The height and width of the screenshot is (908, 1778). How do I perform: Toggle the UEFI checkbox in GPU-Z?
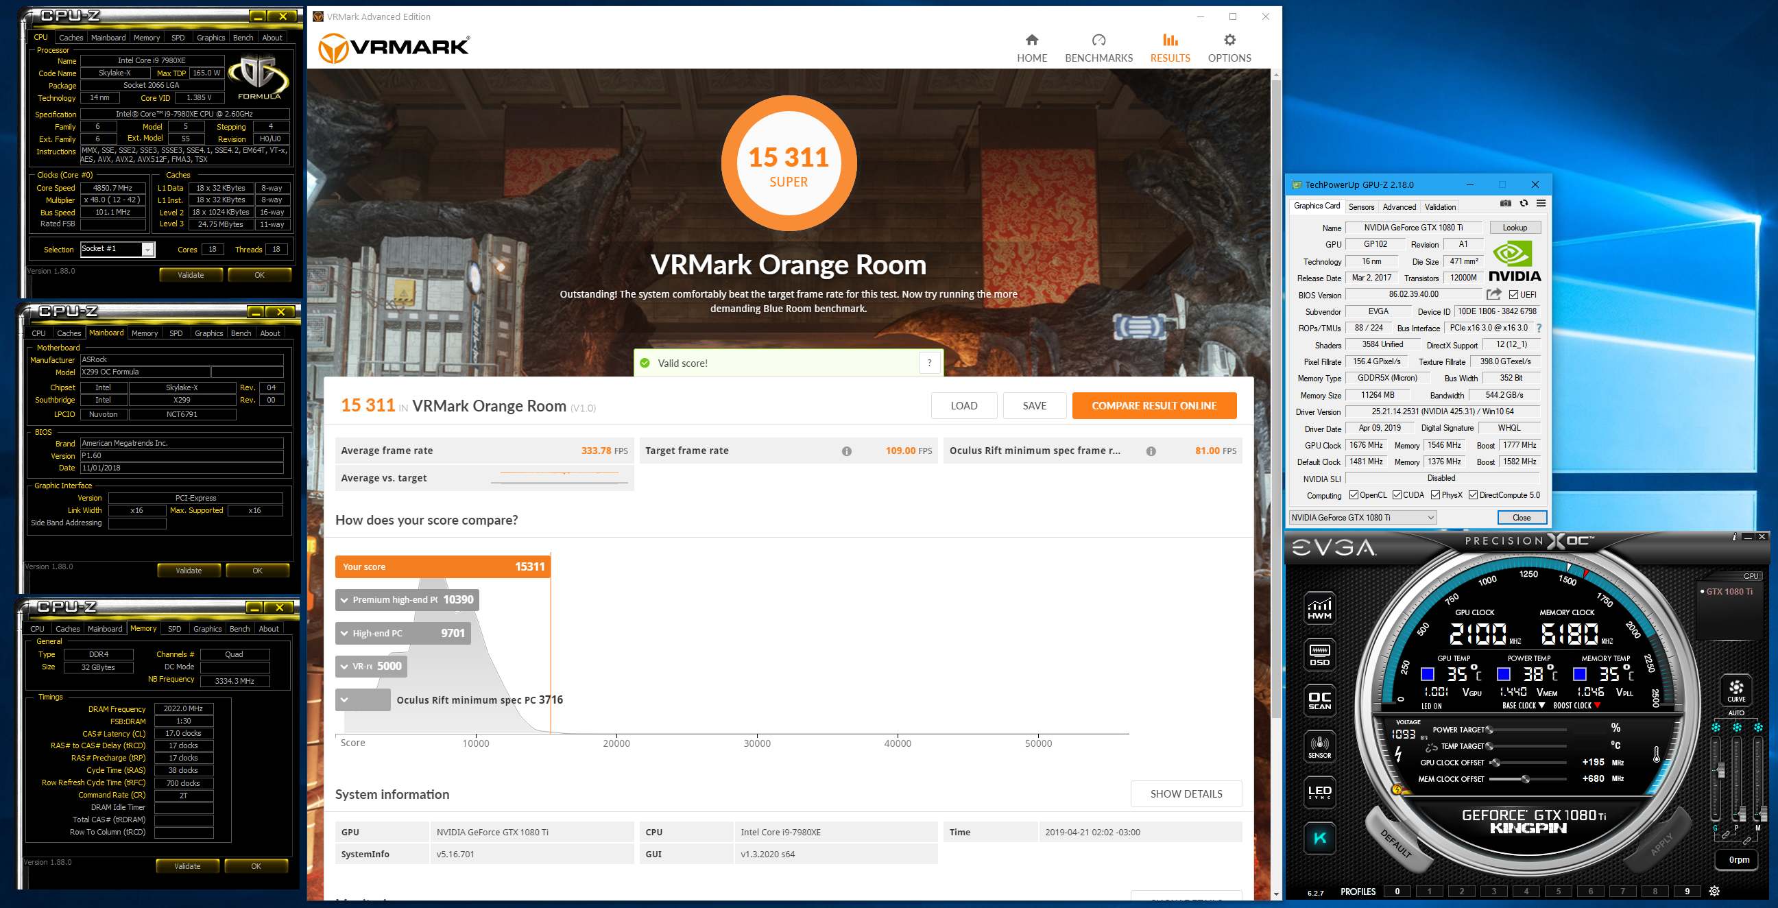coord(1513,295)
